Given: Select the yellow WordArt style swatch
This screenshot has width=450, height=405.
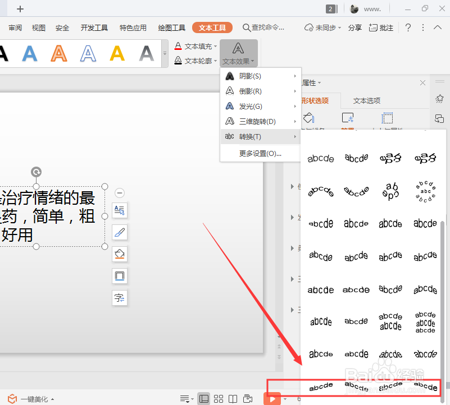Looking at the screenshot, I should [117, 53].
